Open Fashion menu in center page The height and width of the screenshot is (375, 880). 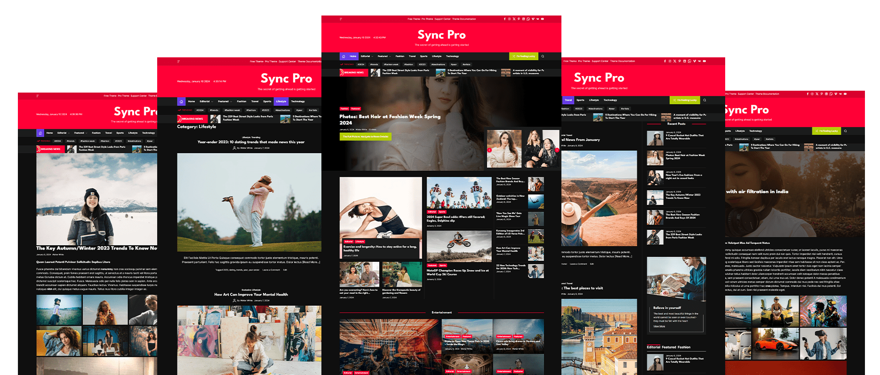(x=400, y=56)
